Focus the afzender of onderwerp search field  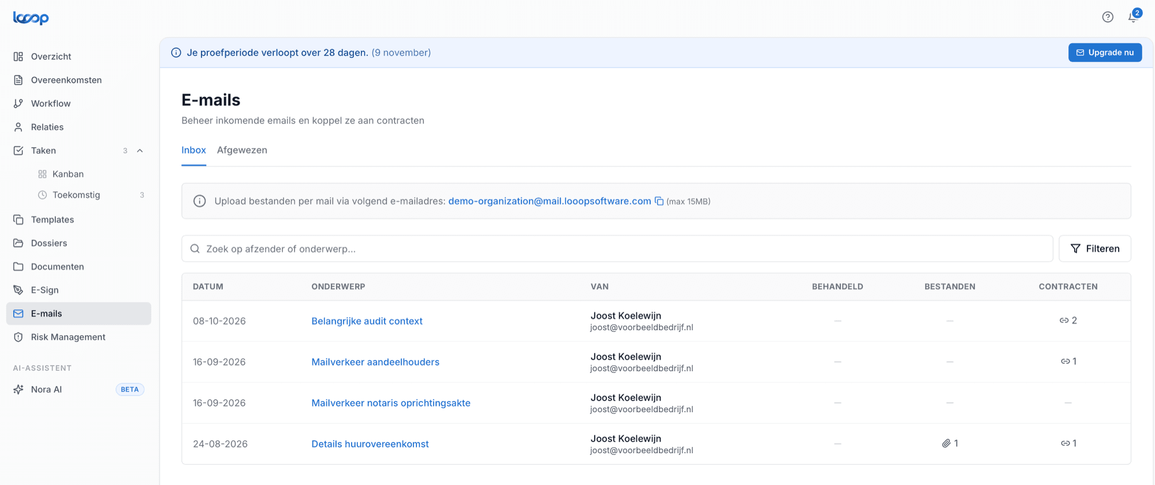617,249
